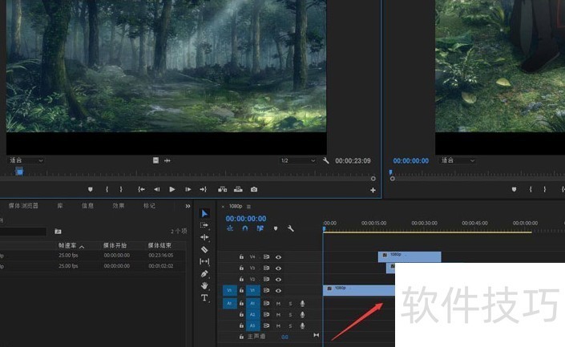Select the Hand tool
565x347 pixels.
204,285
